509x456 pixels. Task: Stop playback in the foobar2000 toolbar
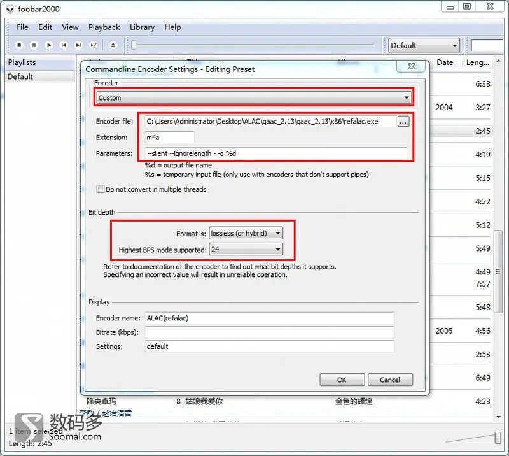pyautogui.click(x=19, y=45)
